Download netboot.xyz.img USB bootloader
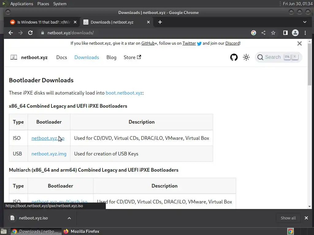314x235 pixels. 49,154
